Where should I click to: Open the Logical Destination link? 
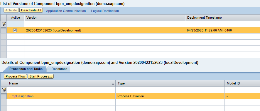pos(105,11)
